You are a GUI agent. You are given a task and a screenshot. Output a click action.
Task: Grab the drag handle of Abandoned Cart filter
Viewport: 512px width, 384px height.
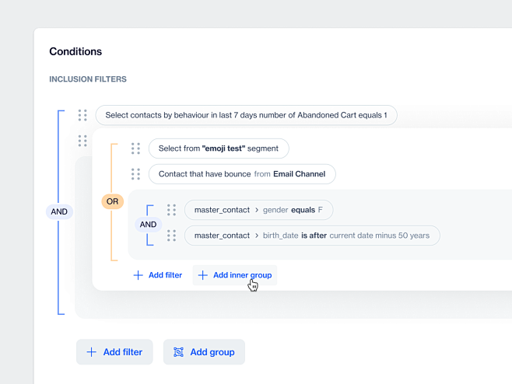(x=82, y=115)
